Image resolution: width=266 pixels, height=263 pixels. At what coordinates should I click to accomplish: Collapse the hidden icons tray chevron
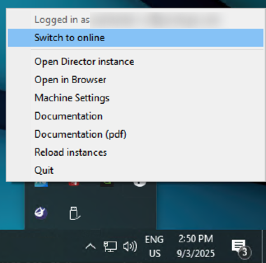[90, 247]
